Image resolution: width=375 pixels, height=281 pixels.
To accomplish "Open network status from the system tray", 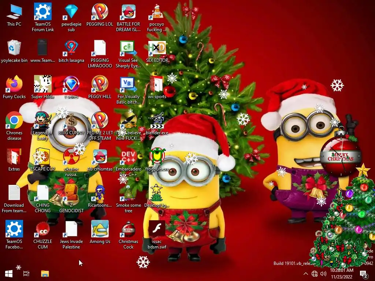I will click(x=315, y=274).
